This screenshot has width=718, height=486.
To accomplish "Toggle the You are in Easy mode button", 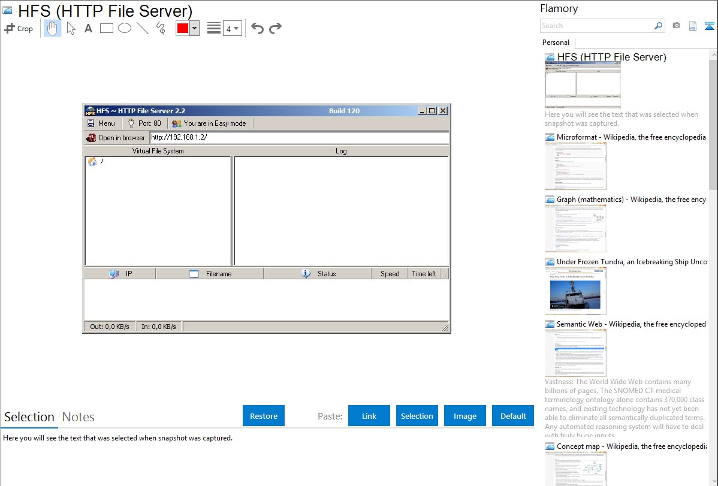I will (209, 123).
